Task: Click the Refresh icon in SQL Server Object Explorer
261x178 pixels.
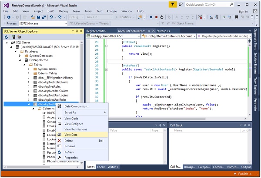Action: (x=7, y=37)
